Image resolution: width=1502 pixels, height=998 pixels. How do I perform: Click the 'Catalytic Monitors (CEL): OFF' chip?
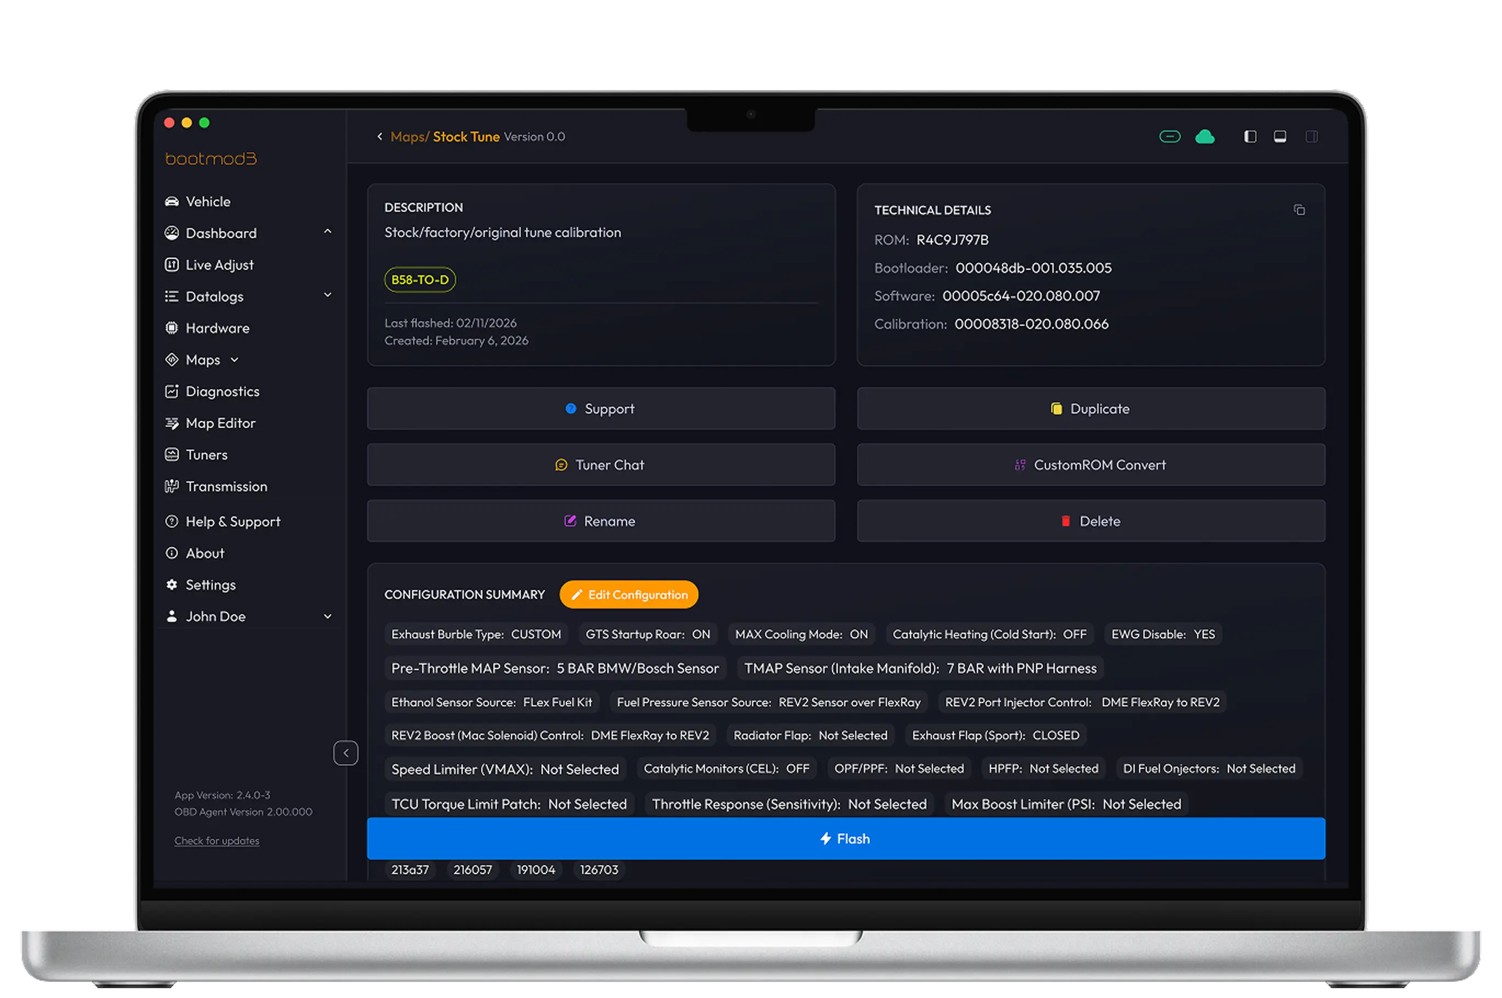(726, 769)
